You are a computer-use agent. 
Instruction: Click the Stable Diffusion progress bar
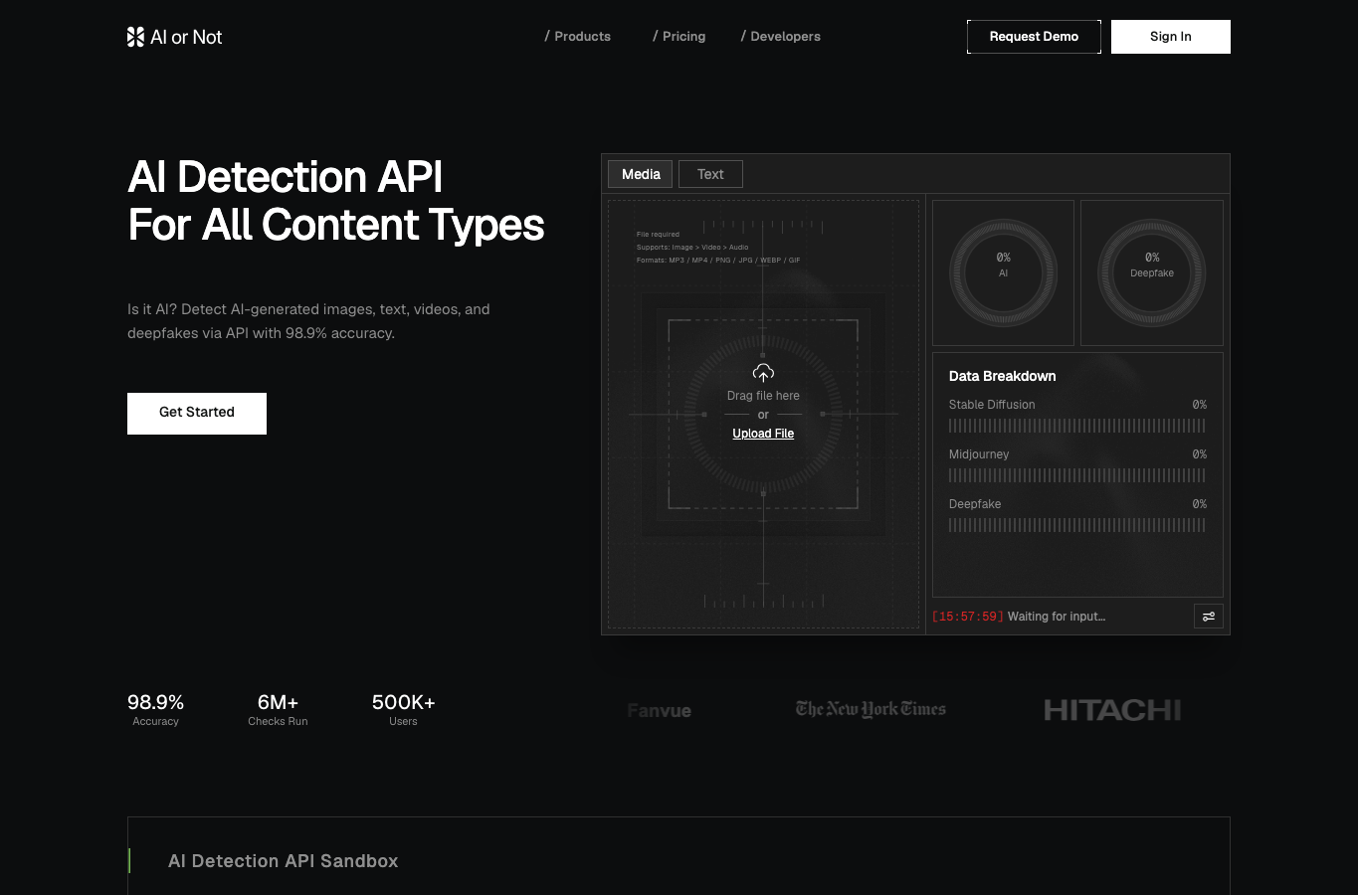tap(1077, 426)
